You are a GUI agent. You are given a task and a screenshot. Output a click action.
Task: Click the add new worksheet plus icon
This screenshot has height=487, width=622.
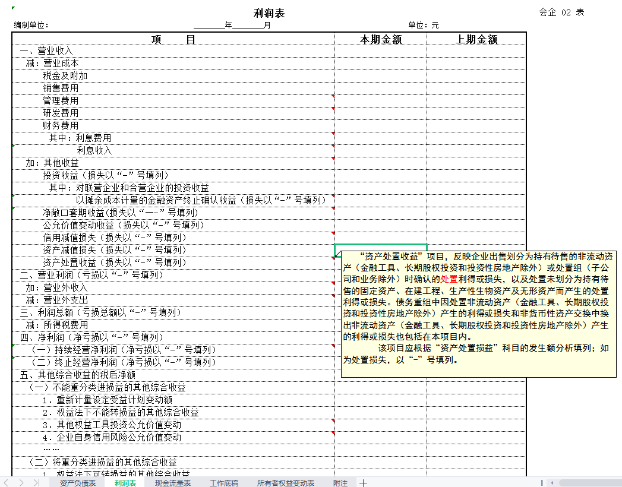click(362, 483)
